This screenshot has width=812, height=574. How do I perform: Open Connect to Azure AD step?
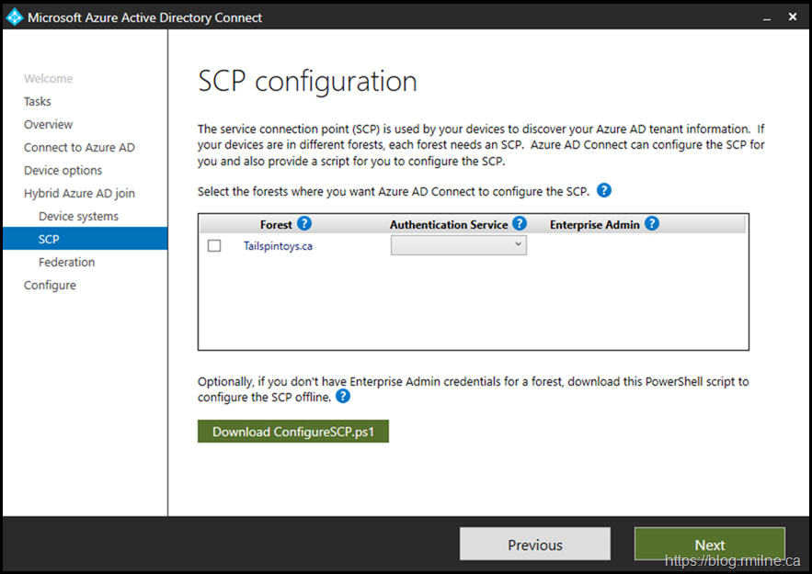79,148
